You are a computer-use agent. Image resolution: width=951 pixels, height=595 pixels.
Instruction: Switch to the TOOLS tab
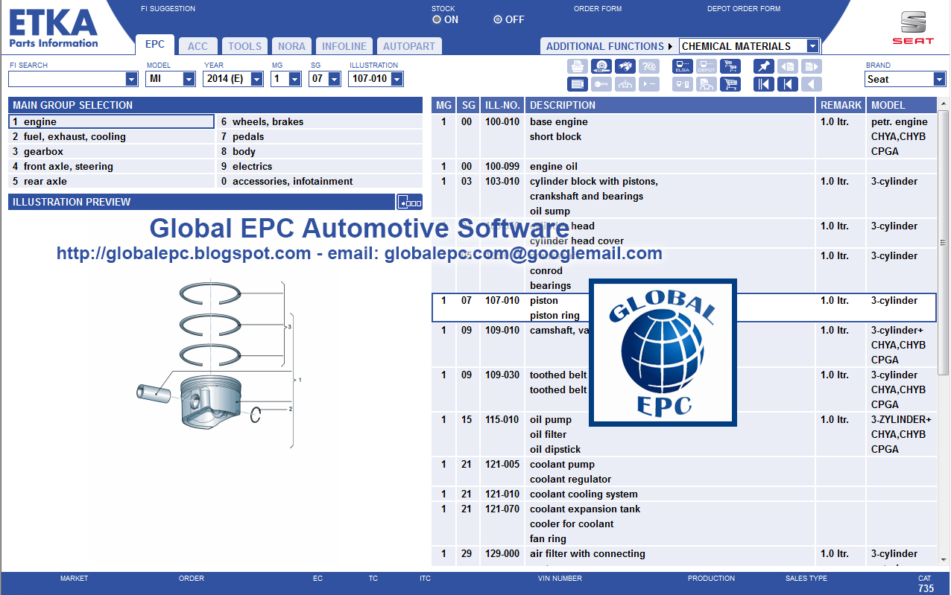pyautogui.click(x=244, y=46)
